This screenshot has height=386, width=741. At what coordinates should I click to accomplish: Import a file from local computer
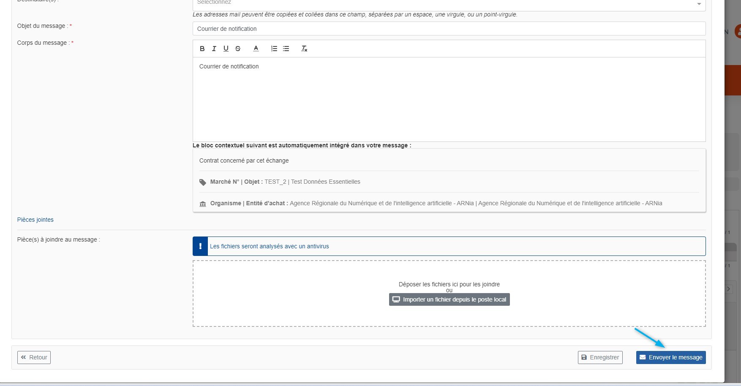[449, 299]
